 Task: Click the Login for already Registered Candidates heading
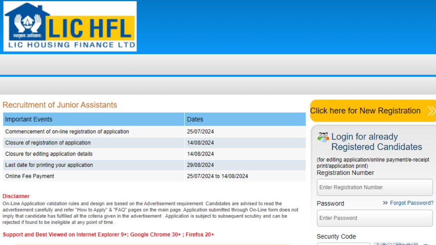point(376,142)
